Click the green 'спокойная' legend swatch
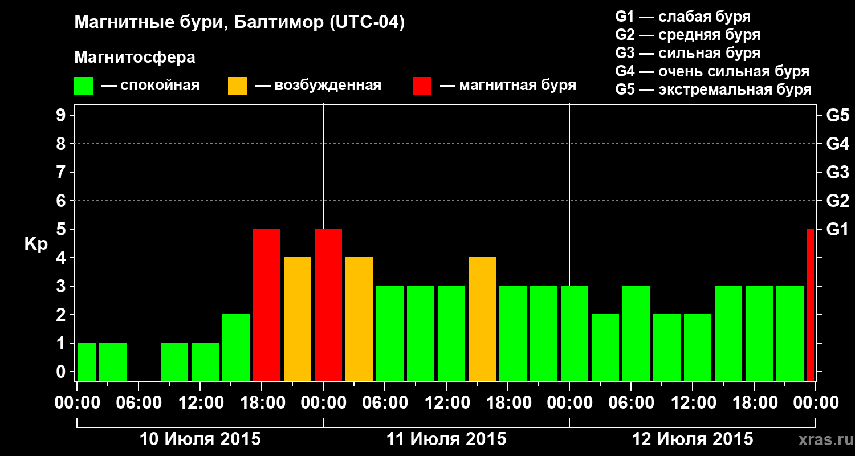 click(83, 85)
